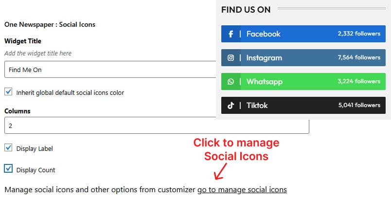
Task: Click the Facebook icon
Action: point(231,34)
